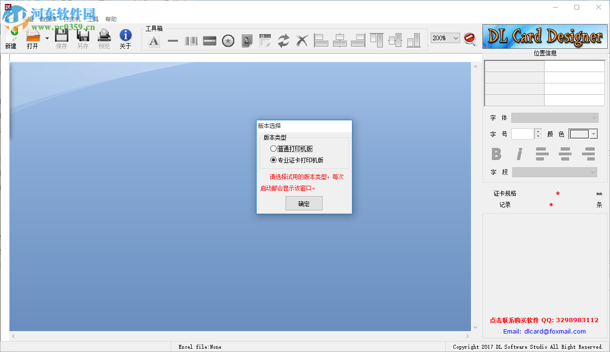Apply bold formatting in the right panel
This screenshot has height=352, width=610.
(496, 154)
